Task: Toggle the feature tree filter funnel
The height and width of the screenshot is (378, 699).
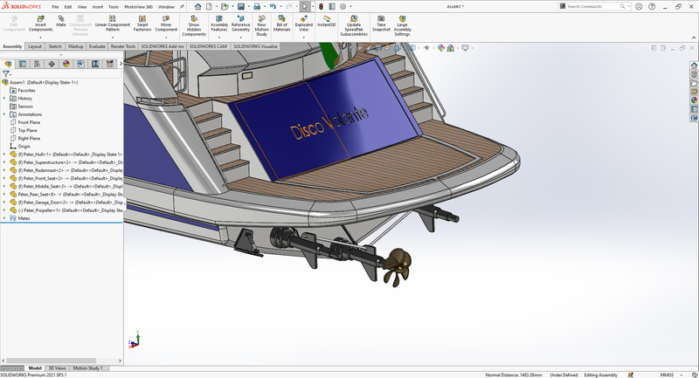Action: click(x=6, y=74)
